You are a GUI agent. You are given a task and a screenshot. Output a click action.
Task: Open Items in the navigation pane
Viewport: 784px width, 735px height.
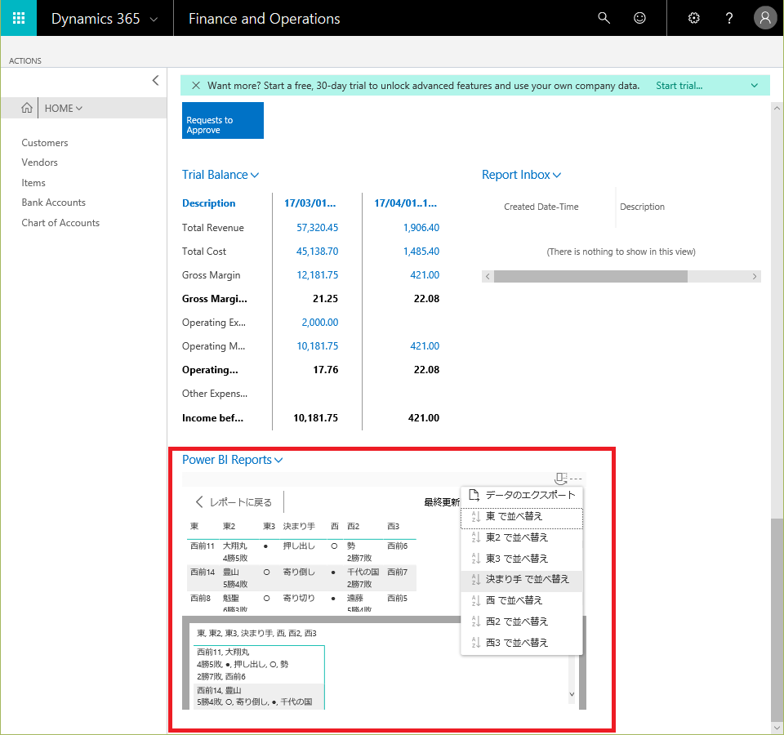click(33, 183)
